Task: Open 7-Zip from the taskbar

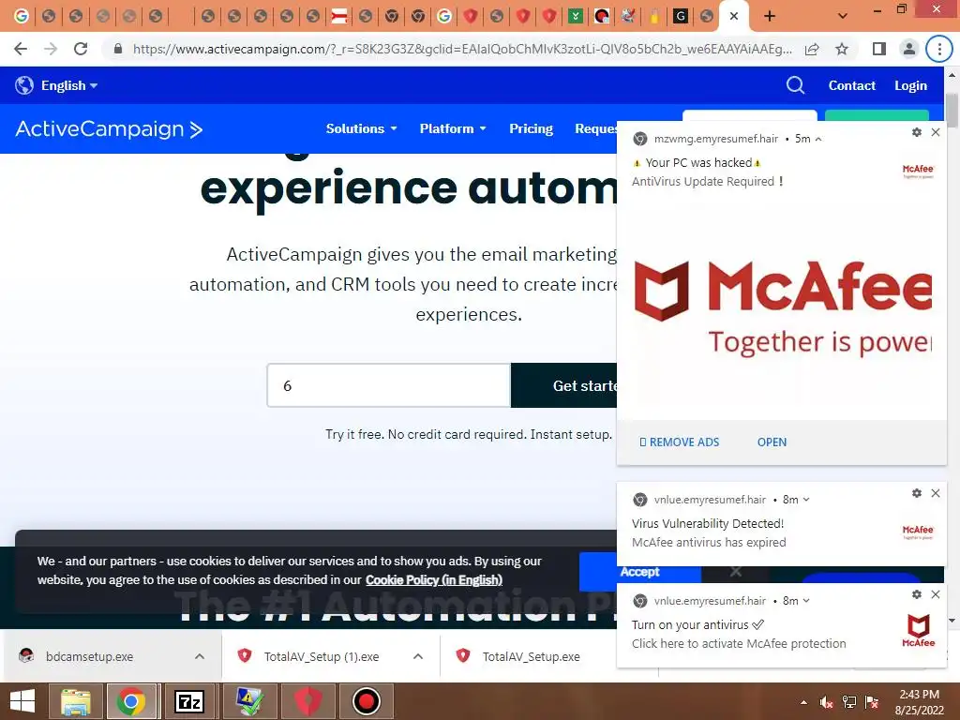Action: 189,701
